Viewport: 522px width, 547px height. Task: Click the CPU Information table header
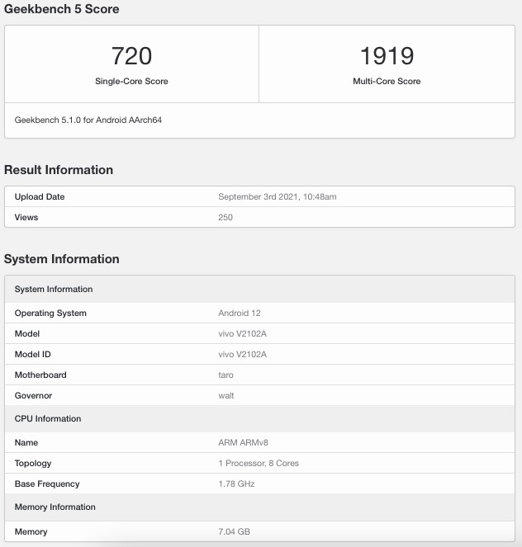(48, 419)
